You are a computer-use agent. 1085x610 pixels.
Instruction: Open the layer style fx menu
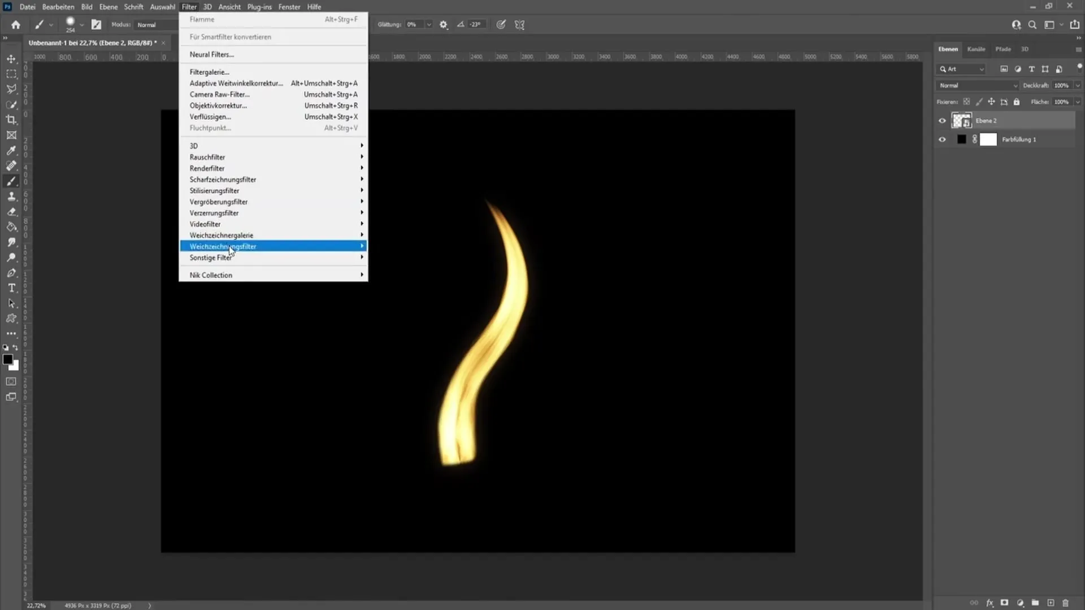point(990,603)
